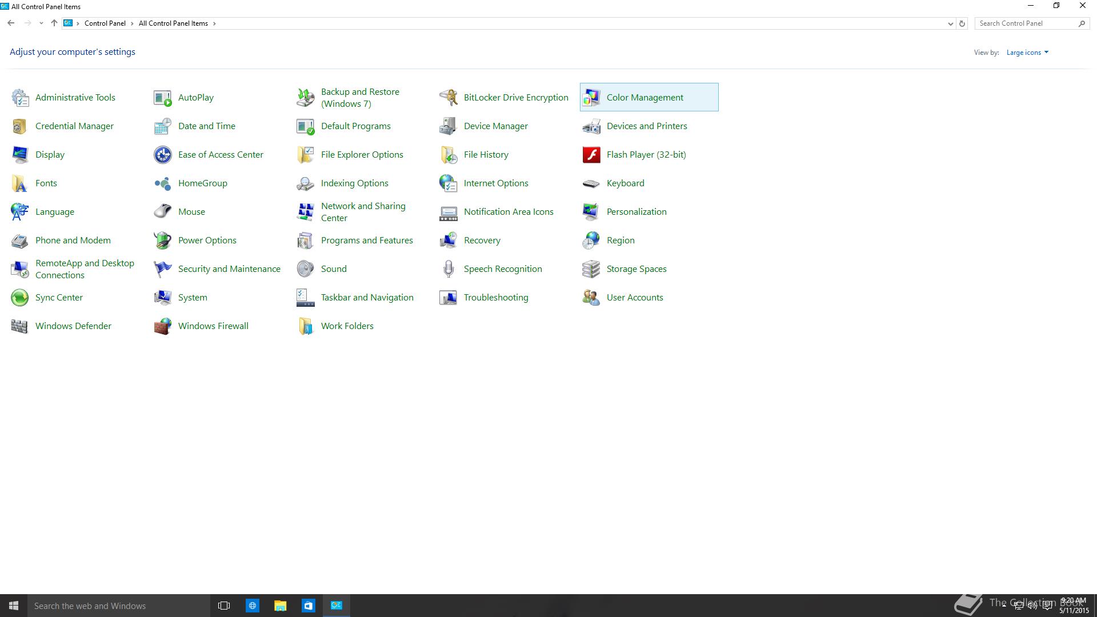Click the Control Panel breadcrumb
The image size is (1097, 617).
pyautogui.click(x=105, y=23)
